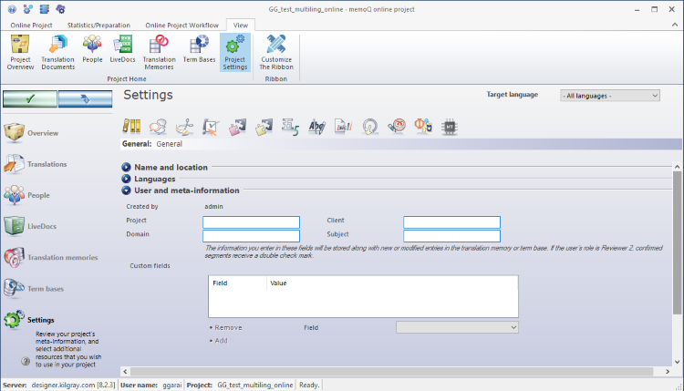Click the blue arrow button beside checkmark
Image resolution: width=684 pixels, height=391 pixels.
[x=85, y=98]
